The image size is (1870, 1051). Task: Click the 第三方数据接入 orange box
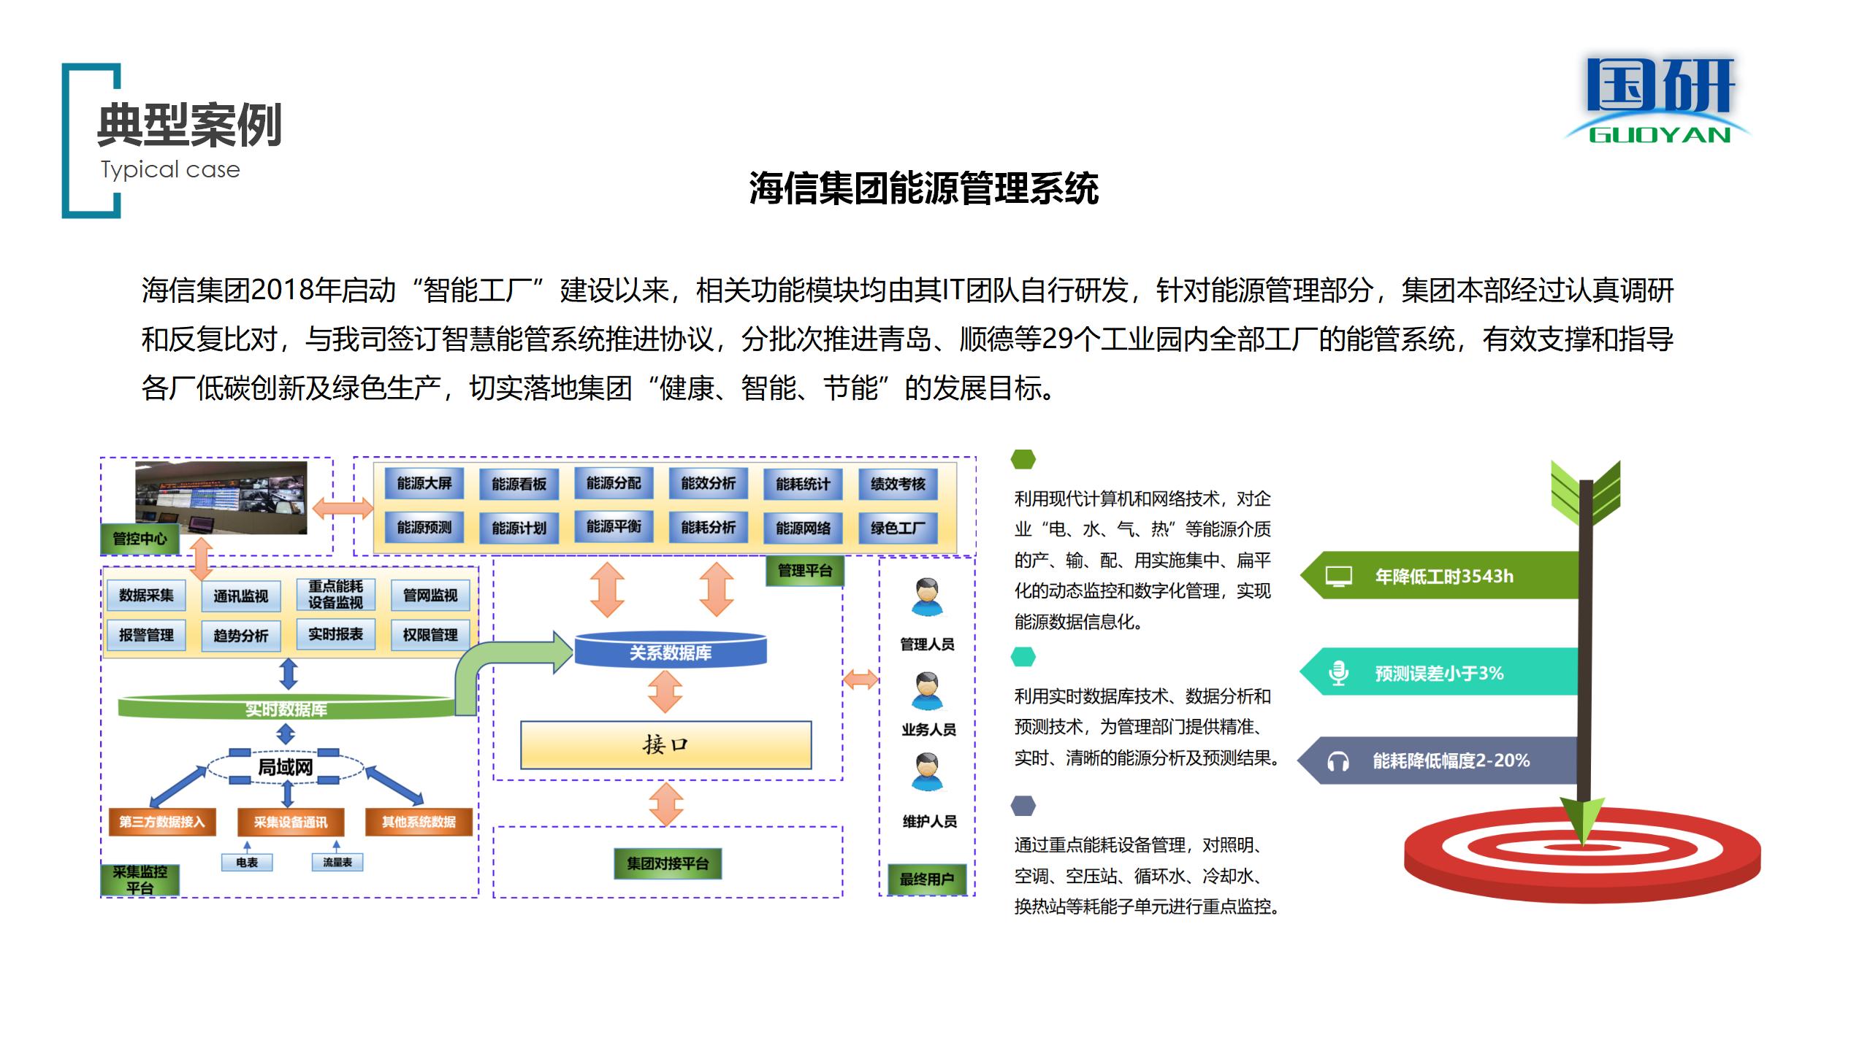click(162, 822)
